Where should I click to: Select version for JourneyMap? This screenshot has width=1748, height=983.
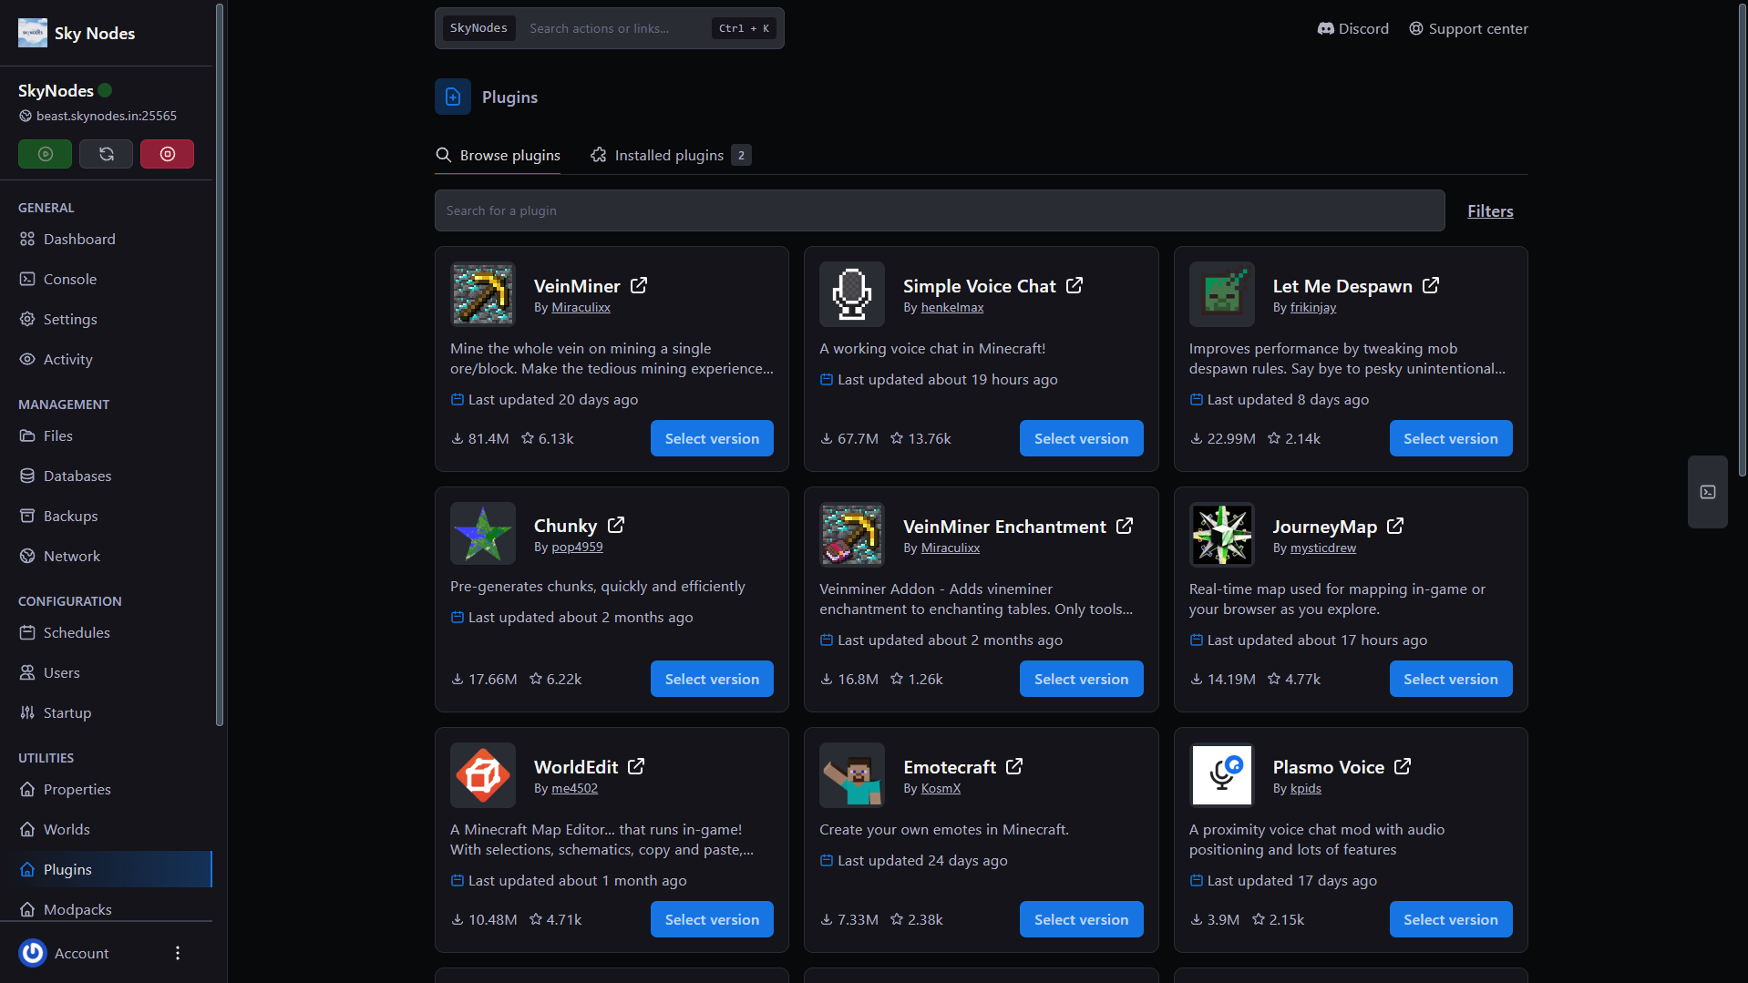pos(1451,679)
